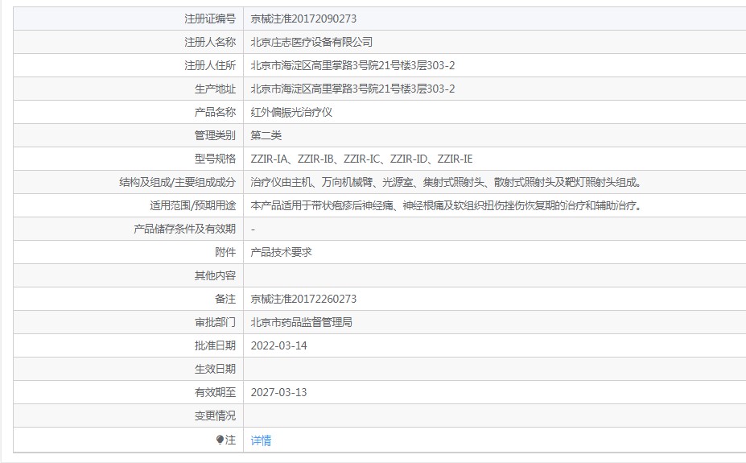Select the 批准日期 label
The image size is (746, 463).
[x=215, y=345]
